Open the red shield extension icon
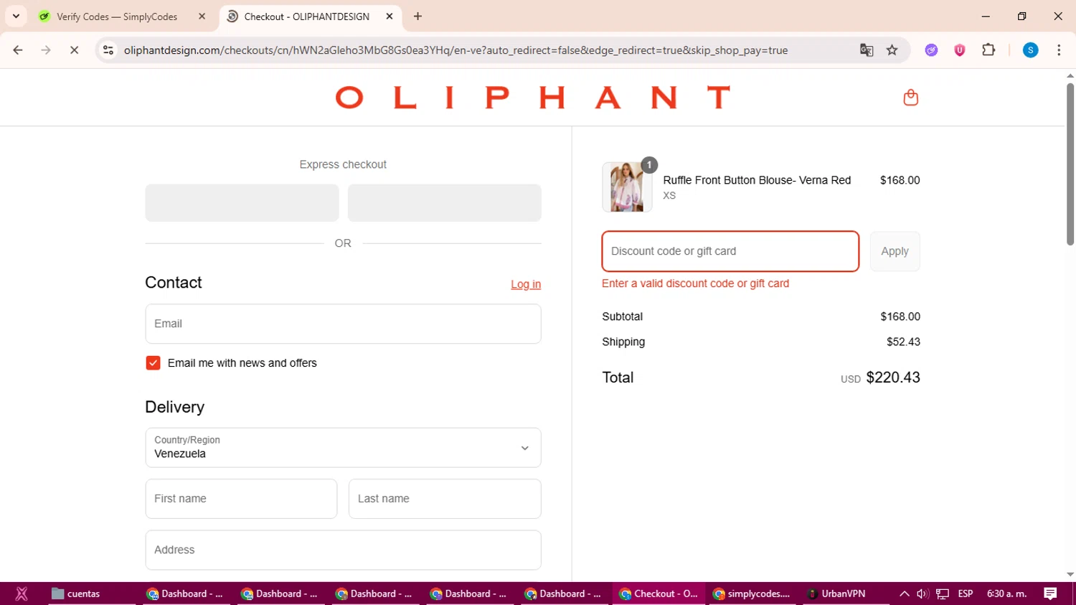The image size is (1076, 605). coord(959,50)
